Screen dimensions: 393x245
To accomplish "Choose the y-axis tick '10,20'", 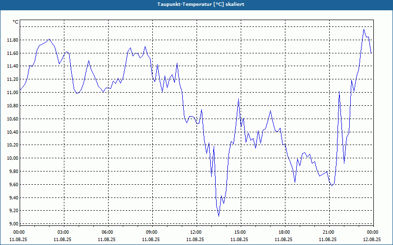I will point(13,145).
